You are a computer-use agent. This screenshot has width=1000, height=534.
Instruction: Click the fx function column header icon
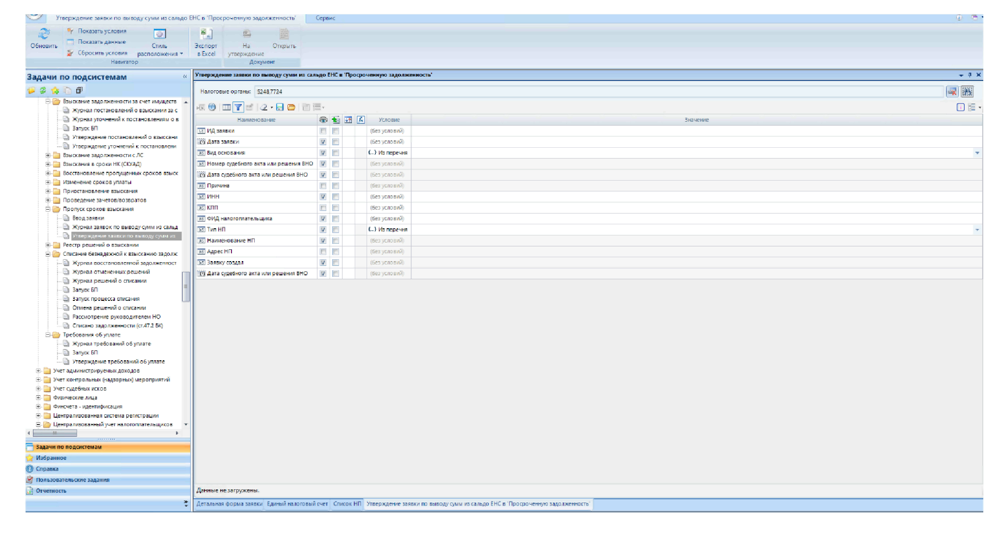point(361,120)
